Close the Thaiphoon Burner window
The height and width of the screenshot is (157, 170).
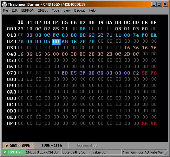click(x=165, y=4)
